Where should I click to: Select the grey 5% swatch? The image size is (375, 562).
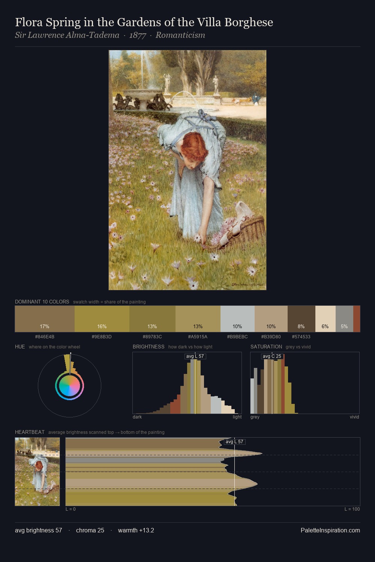pyautogui.click(x=344, y=319)
